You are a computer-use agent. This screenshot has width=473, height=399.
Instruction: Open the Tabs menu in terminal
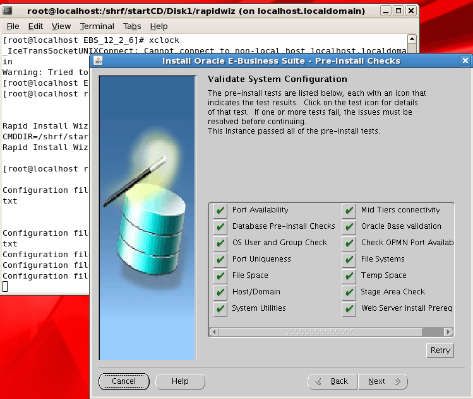pos(132,26)
